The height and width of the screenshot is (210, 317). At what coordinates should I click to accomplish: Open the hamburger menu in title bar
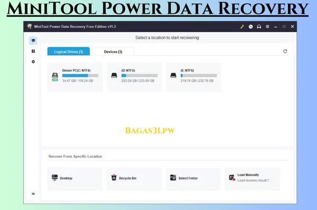[267, 26]
